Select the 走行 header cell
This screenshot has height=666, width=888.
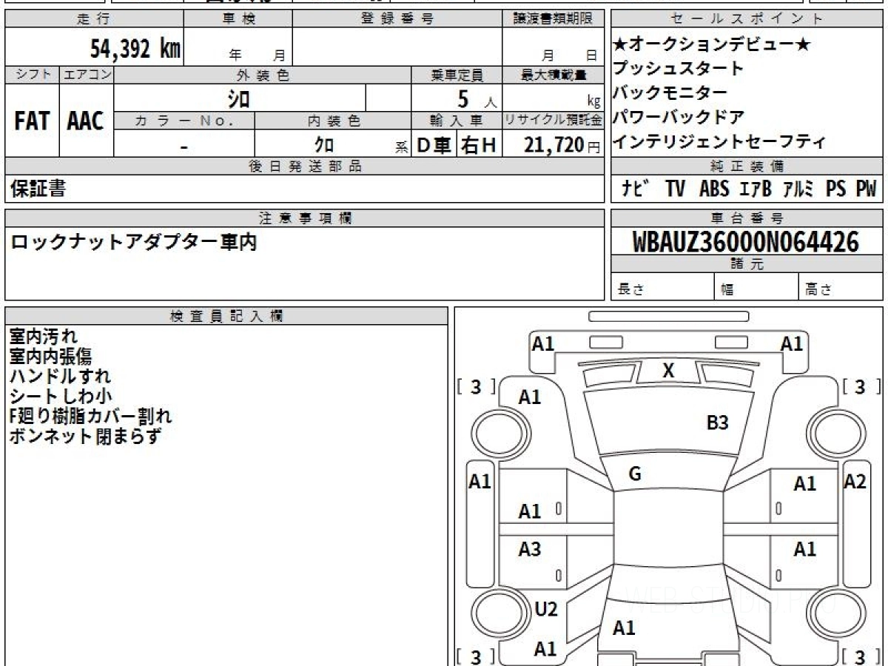tap(94, 19)
